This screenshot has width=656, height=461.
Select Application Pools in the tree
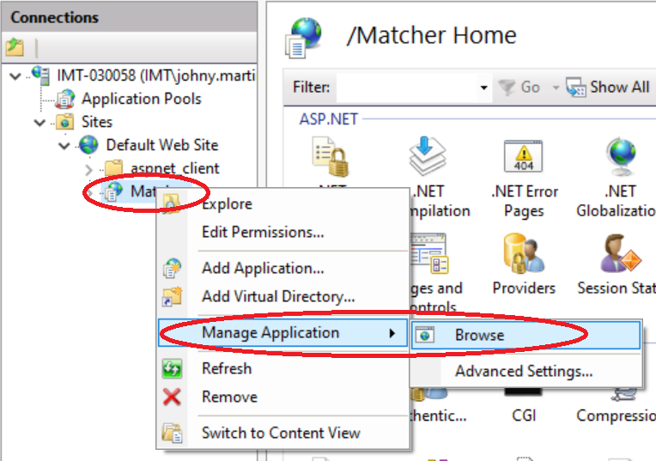click(x=141, y=99)
